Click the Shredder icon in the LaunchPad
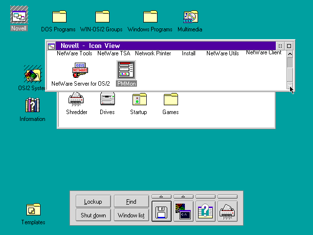313x235 pixels. [227, 211]
